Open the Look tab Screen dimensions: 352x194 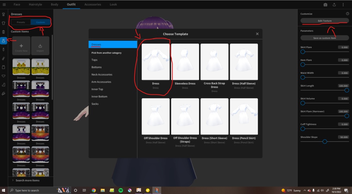click(113, 4)
